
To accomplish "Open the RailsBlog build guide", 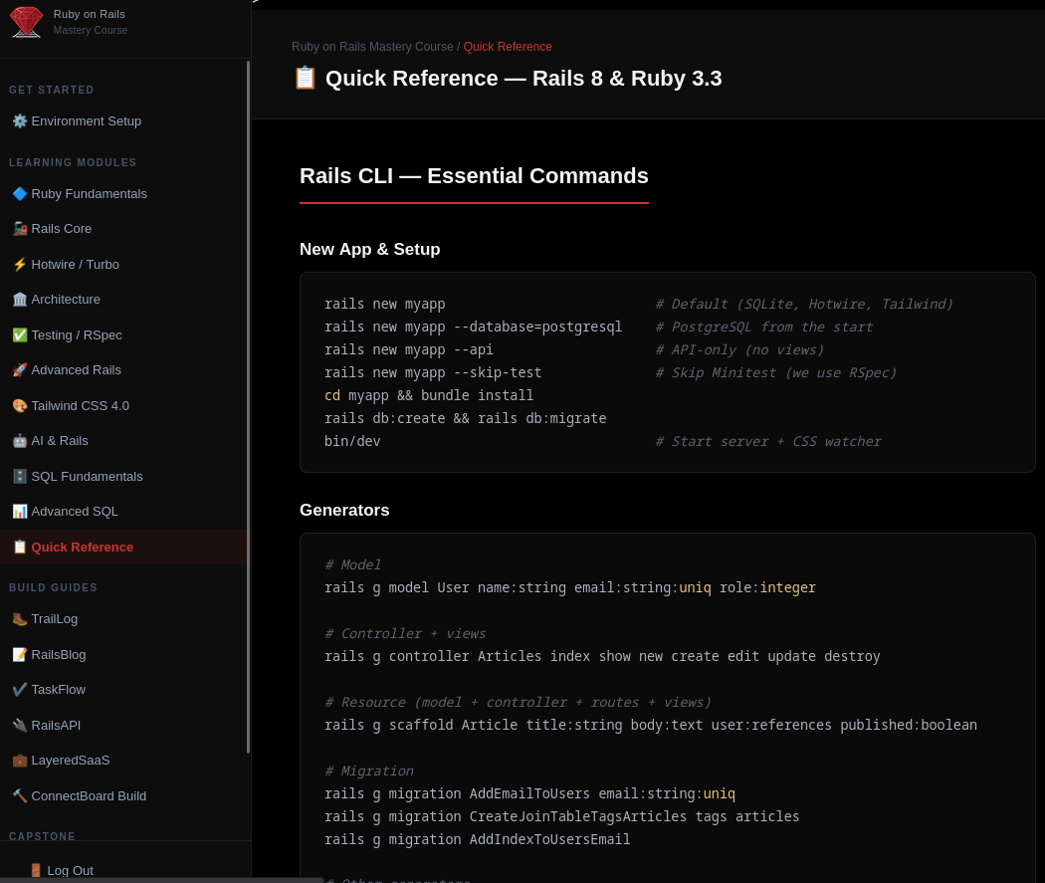I will [x=123, y=655].
